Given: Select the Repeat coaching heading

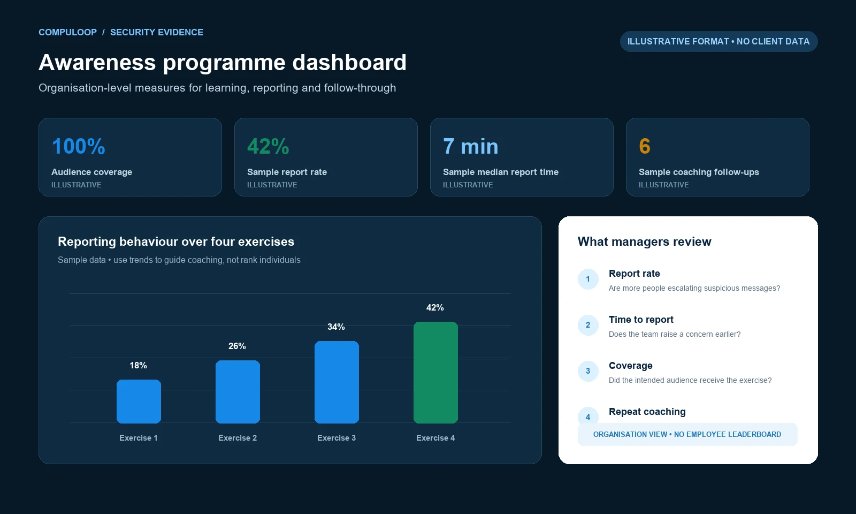Looking at the screenshot, I should click(x=647, y=412).
